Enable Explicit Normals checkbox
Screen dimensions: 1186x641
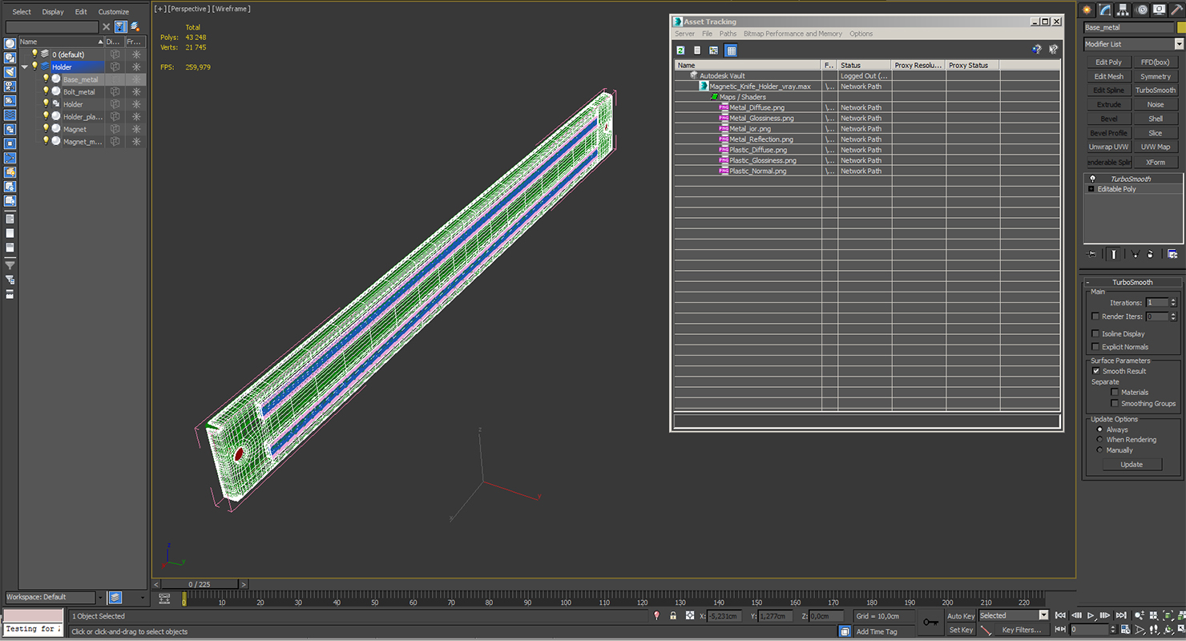[1095, 346]
